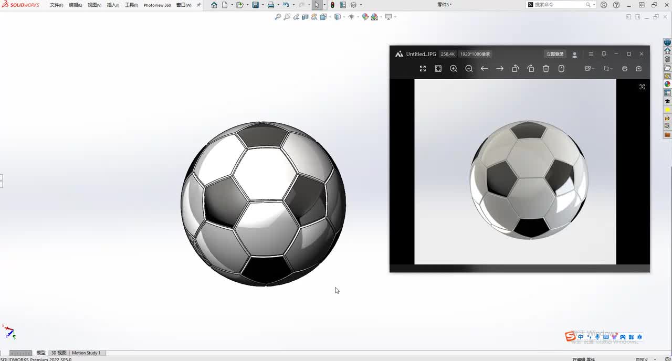Open the viewer hamburger menu
The height and width of the screenshot is (361, 672).
591,54
